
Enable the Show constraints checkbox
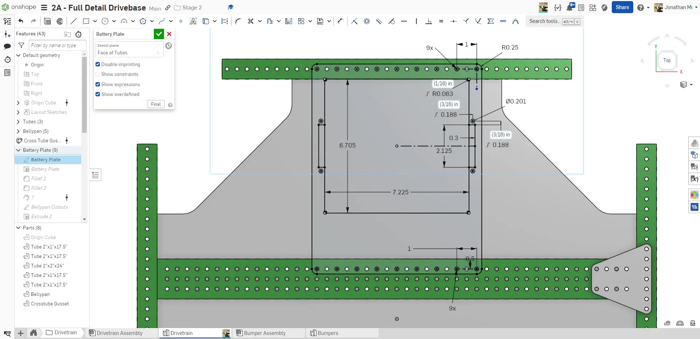click(x=98, y=74)
